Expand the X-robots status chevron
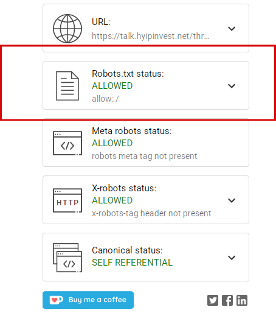276x318 pixels. click(x=232, y=200)
